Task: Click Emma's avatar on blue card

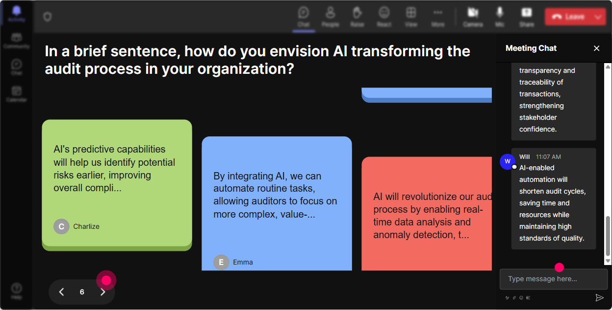Action: point(221,262)
